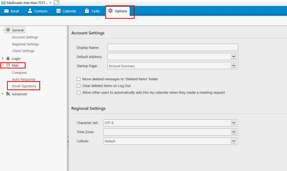Click the Advanced tools icon
The width and height of the screenshot is (287, 171).
[8, 94]
